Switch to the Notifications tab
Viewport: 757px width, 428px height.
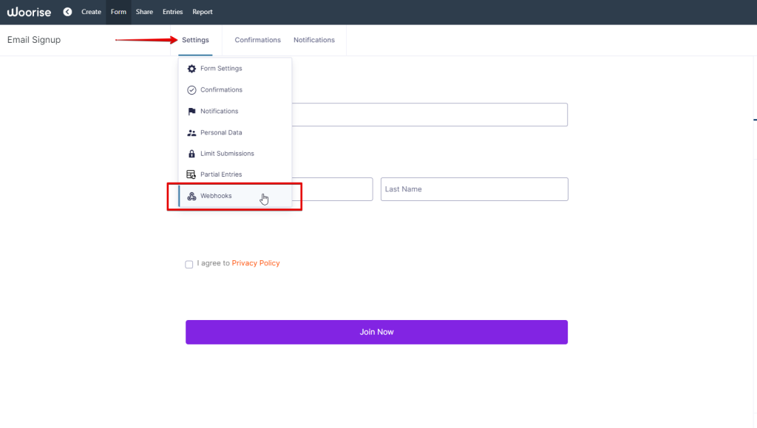(x=313, y=40)
